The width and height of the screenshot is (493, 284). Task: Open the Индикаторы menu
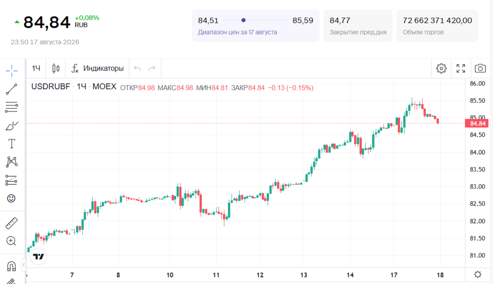click(x=97, y=68)
